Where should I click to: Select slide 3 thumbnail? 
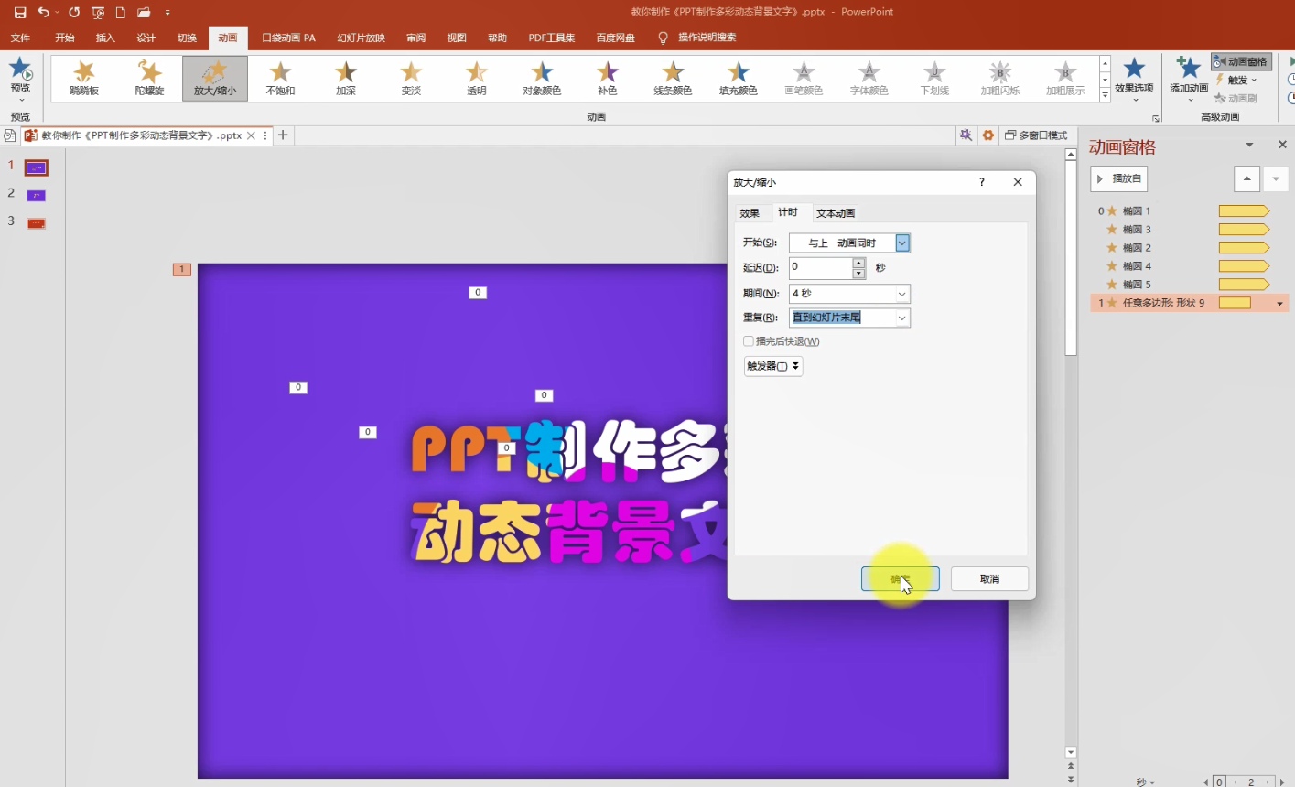pyautogui.click(x=37, y=223)
